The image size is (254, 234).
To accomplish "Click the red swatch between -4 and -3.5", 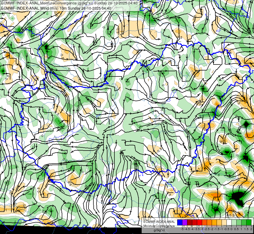I will pos(195,223).
